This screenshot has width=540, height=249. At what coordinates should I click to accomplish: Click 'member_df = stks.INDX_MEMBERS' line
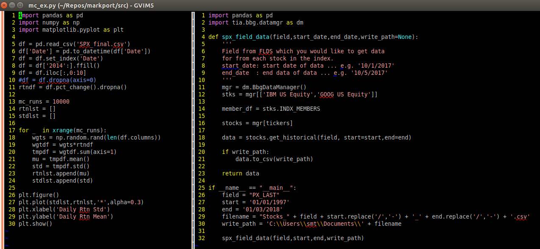pyautogui.click(x=271, y=109)
